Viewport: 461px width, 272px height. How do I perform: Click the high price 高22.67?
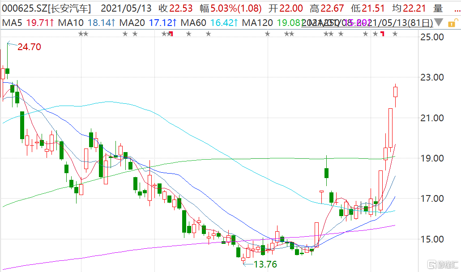(x=327, y=8)
